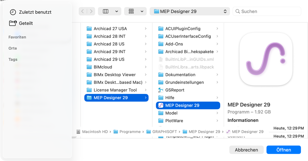Expand chevron next to ACUIPluginConfig
The width and height of the screenshot is (308, 161).
click(217, 29)
